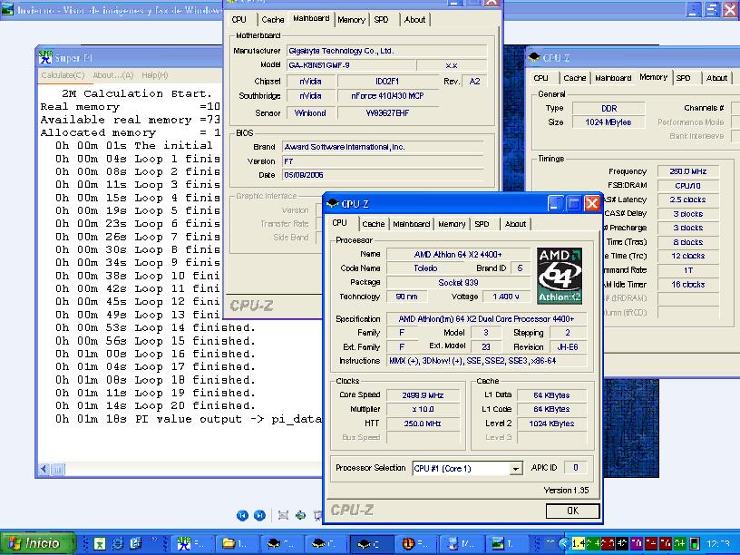Open the Inicio start menu
This screenshot has height=555, width=740.
tap(37, 543)
